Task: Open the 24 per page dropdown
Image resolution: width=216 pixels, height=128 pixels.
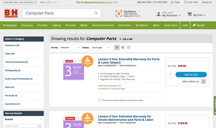Action: pos(101,48)
